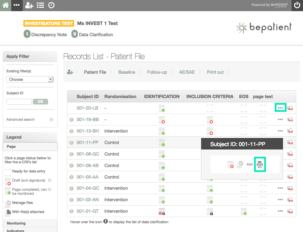This screenshot has height=232, width=303.
Task: Click the add patient icon in top bar
Action: (x=29, y=5)
